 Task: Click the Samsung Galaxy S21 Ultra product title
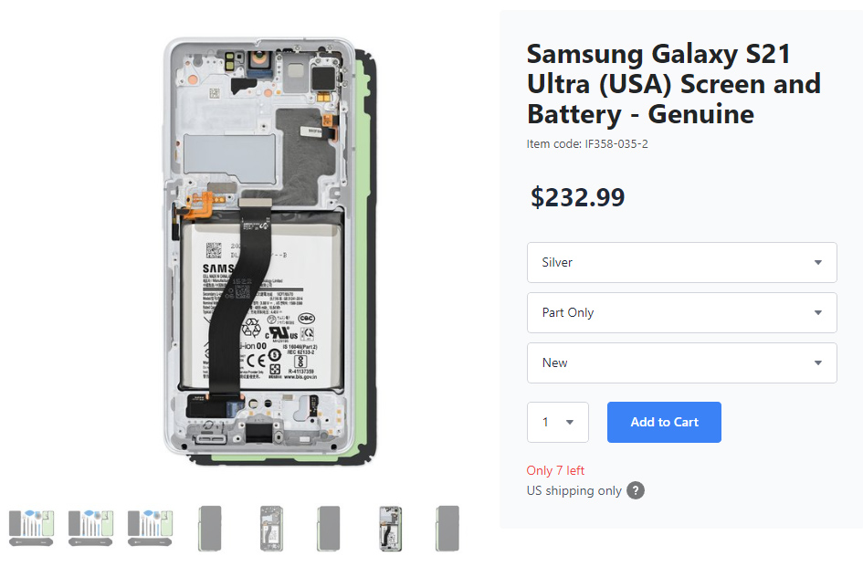coord(673,83)
